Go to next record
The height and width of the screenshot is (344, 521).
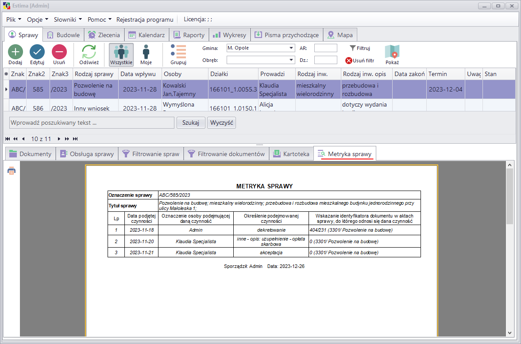point(59,139)
